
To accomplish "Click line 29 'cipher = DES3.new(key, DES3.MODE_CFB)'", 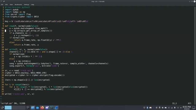I will 26,73.
